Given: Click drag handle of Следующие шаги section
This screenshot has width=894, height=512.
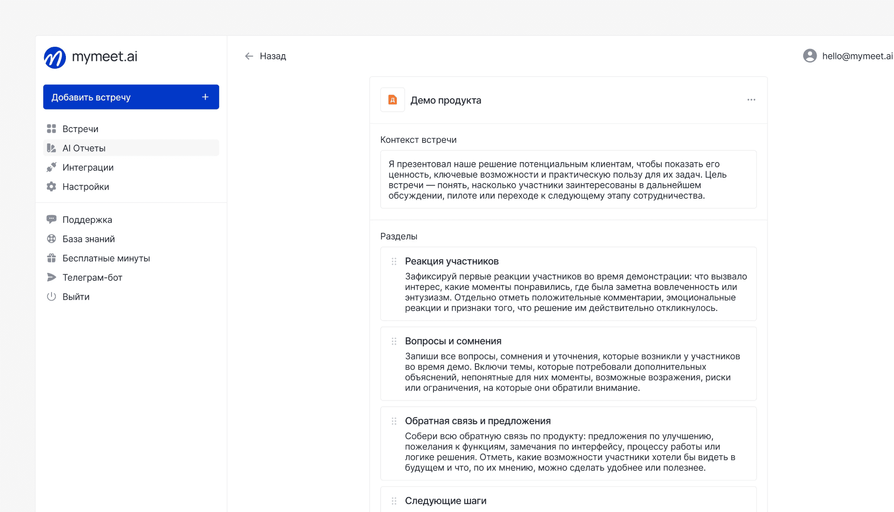Looking at the screenshot, I should click(x=394, y=501).
